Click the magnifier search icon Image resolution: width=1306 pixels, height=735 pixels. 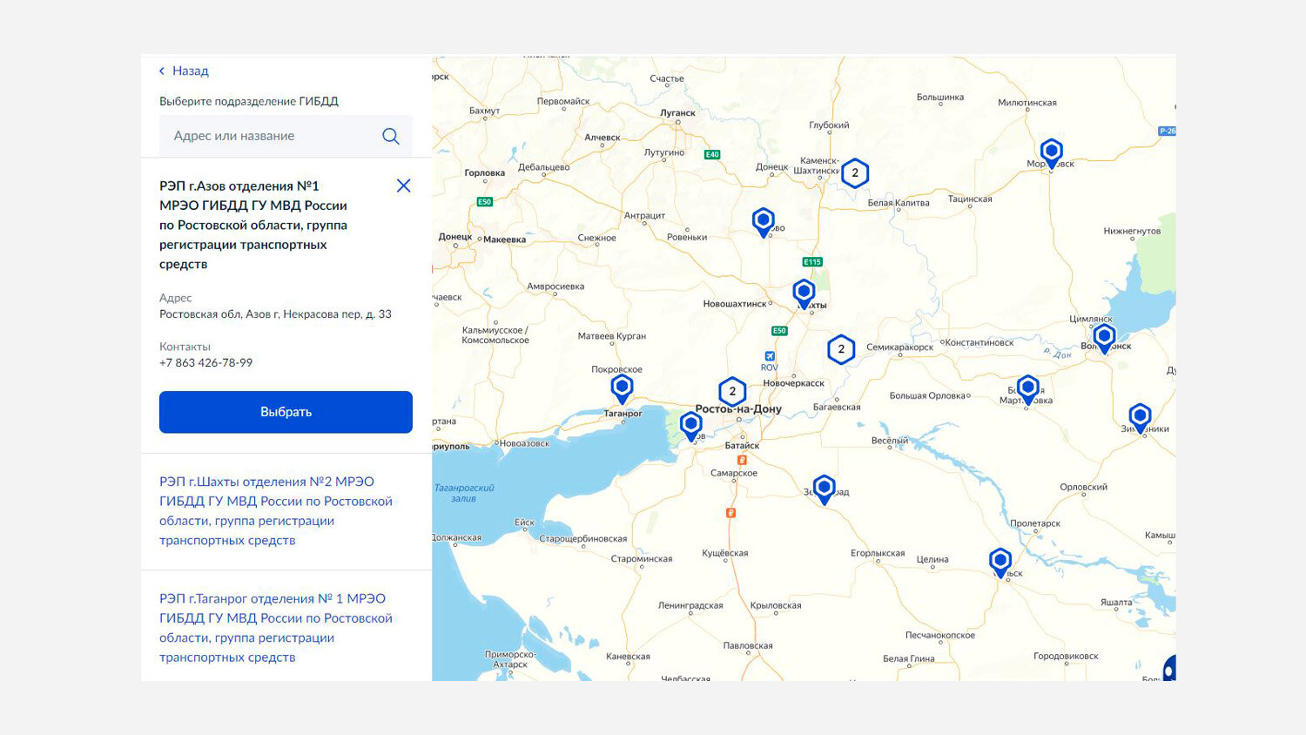point(391,136)
